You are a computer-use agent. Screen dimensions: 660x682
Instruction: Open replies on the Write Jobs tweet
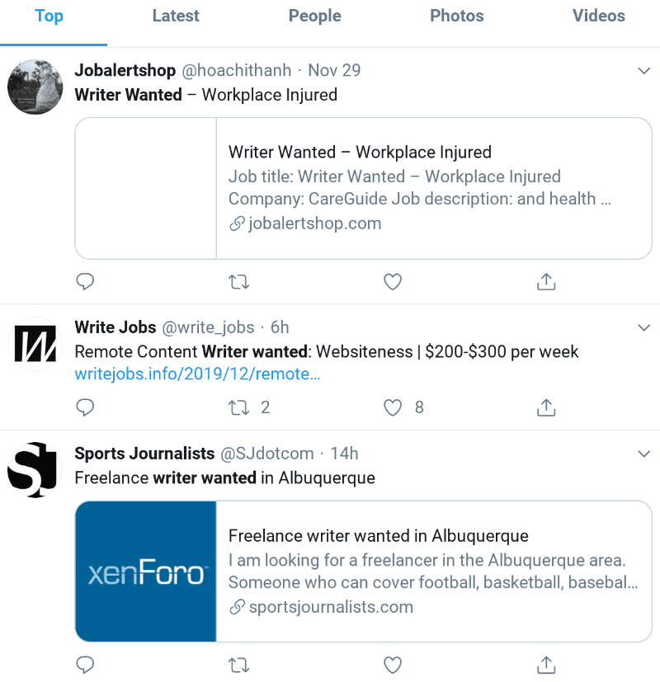(x=85, y=407)
